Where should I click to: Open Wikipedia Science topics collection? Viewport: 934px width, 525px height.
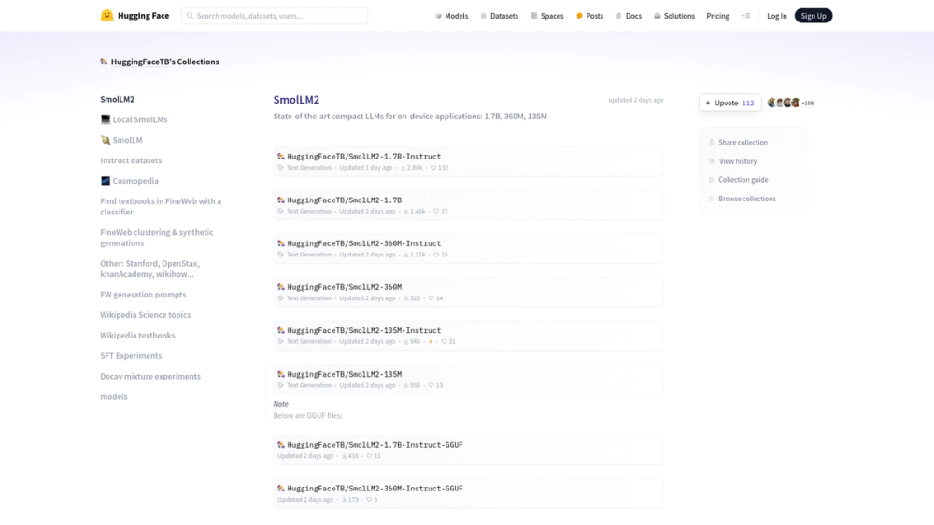pyautogui.click(x=146, y=315)
